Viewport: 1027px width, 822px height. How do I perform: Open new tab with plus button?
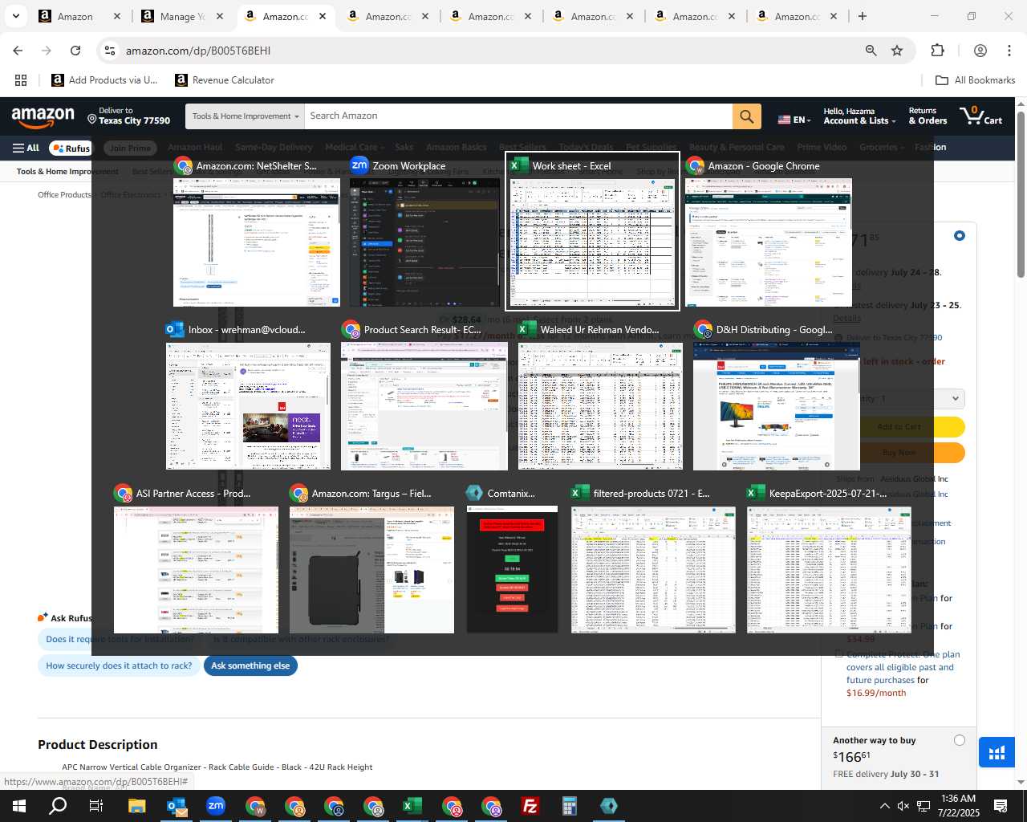point(863,16)
